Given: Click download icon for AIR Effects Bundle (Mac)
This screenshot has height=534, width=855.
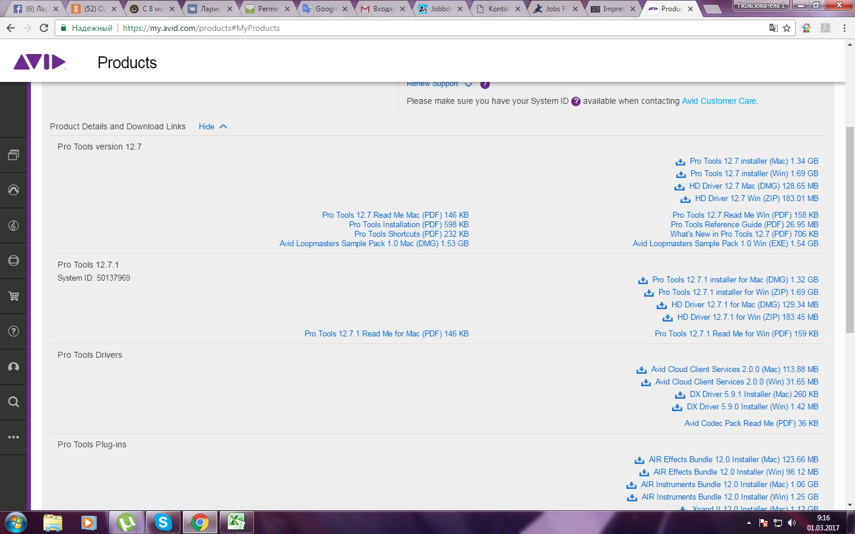Looking at the screenshot, I should coord(639,460).
